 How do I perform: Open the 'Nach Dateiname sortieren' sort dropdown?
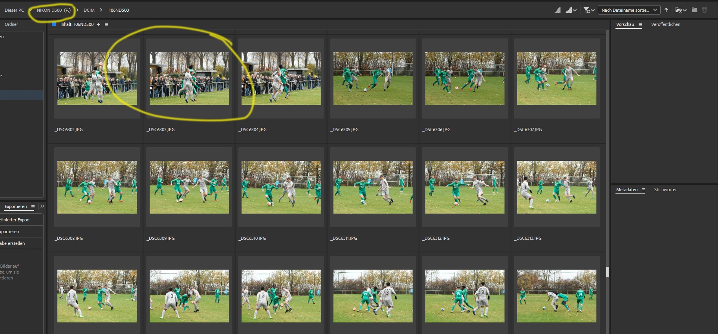click(629, 10)
